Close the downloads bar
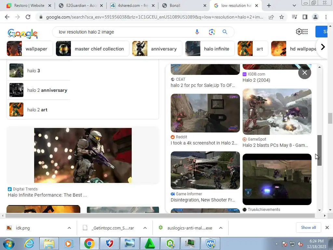Screen dimensions: 333x250 coord(327,228)
